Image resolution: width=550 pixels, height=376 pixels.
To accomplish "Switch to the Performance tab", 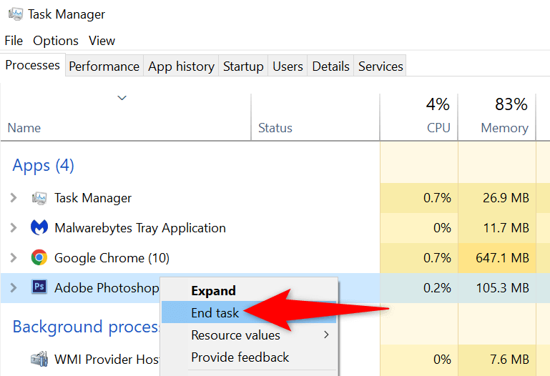I will pyautogui.click(x=104, y=66).
